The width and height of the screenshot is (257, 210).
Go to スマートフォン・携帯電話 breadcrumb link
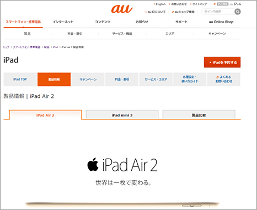[x=27, y=47]
